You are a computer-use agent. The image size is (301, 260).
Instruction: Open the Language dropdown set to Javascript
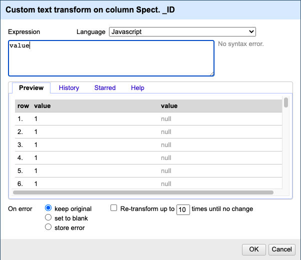(182, 31)
